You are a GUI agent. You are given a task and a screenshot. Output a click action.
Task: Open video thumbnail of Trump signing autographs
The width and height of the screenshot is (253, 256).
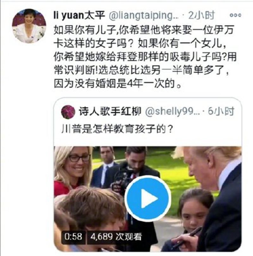coord(148,199)
